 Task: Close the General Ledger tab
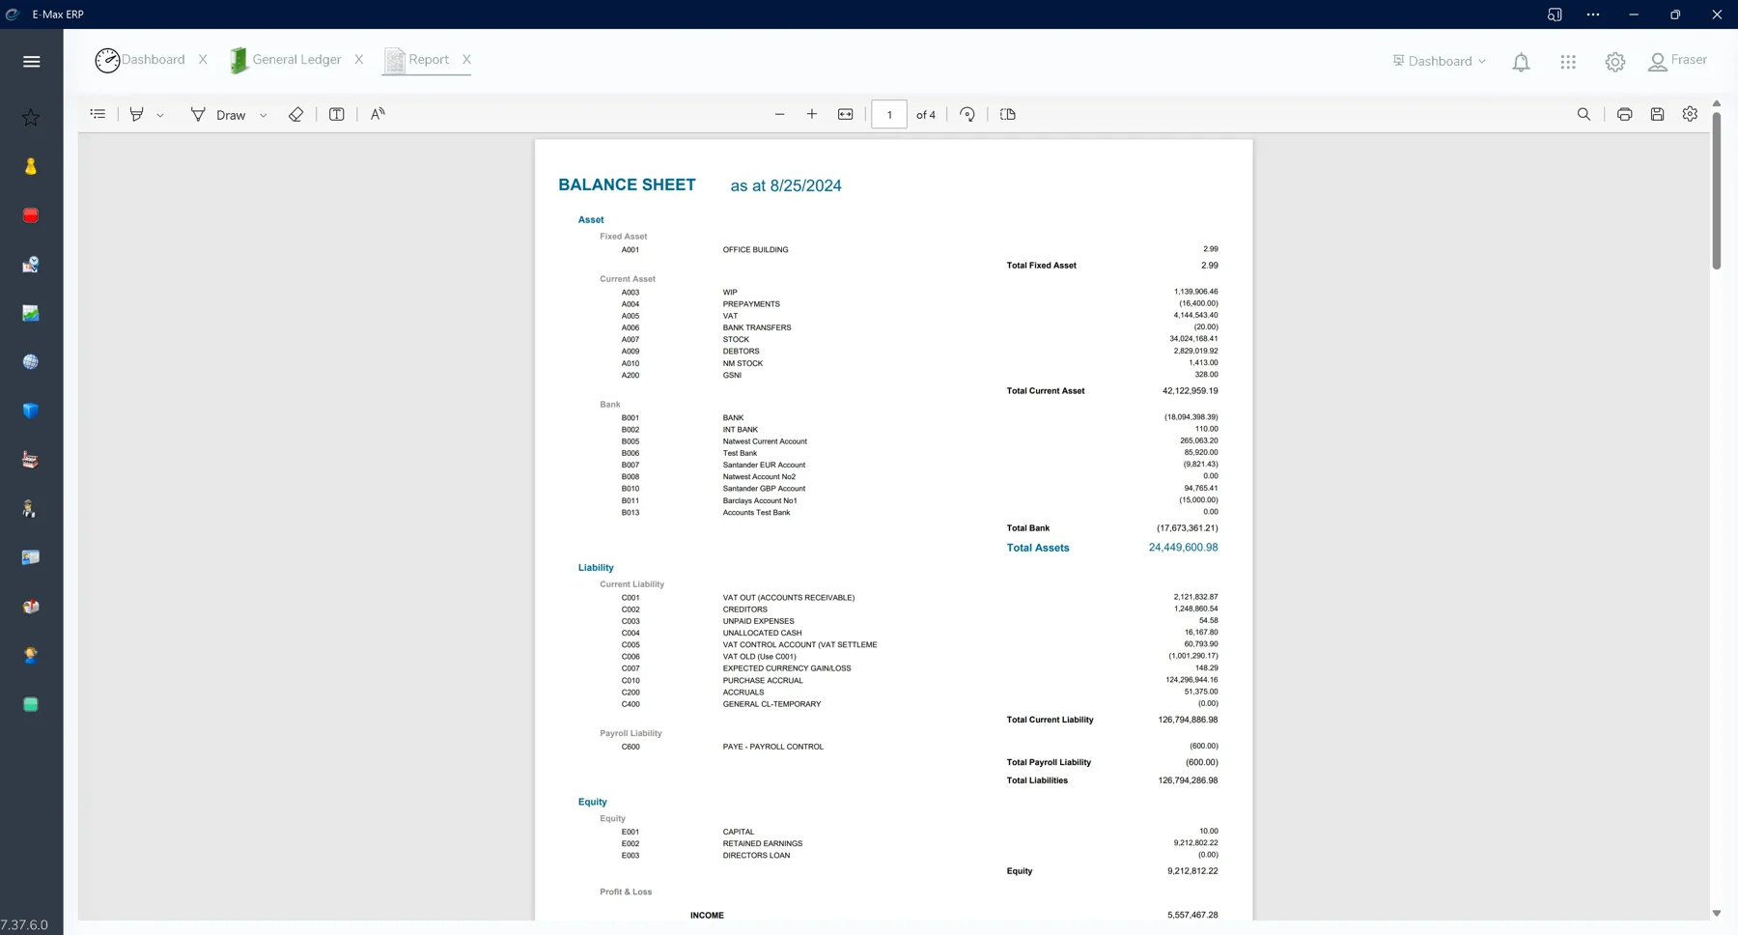359,60
